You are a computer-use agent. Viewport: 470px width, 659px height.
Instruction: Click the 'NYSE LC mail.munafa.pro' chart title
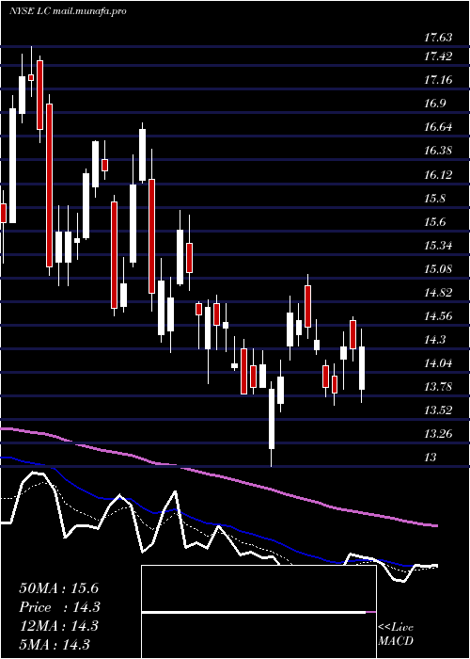pyautogui.click(x=68, y=11)
